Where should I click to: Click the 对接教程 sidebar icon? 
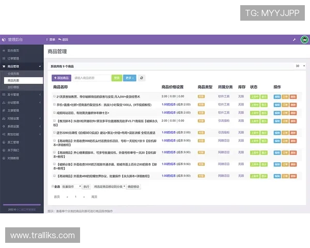click(4, 158)
